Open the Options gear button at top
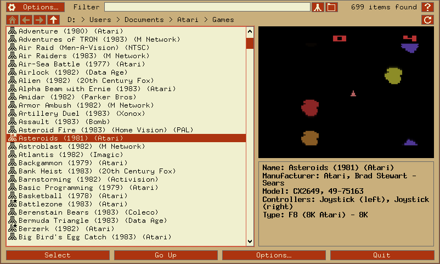This screenshot has height=264, width=440. click(35, 7)
